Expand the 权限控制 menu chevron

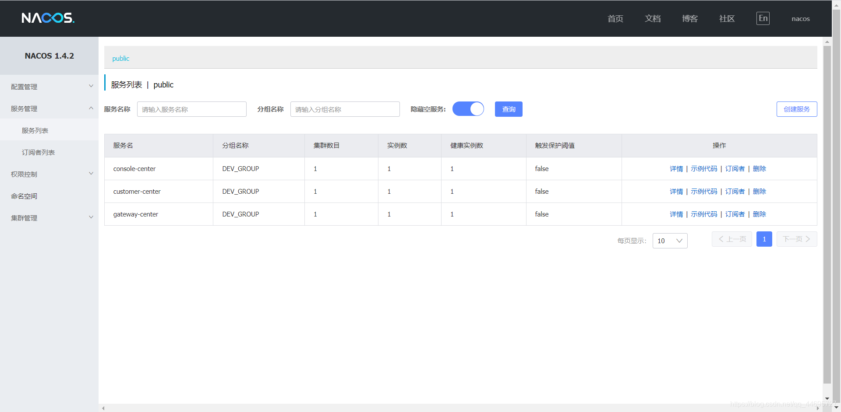click(x=91, y=174)
